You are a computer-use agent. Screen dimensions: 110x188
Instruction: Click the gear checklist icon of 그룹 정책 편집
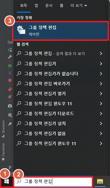click(x=21, y=30)
